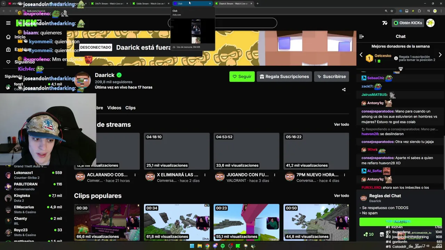This screenshot has height=250, width=445.
Task: Open the Videos tab
Action: pyautogui.click(x=114, y=108)
